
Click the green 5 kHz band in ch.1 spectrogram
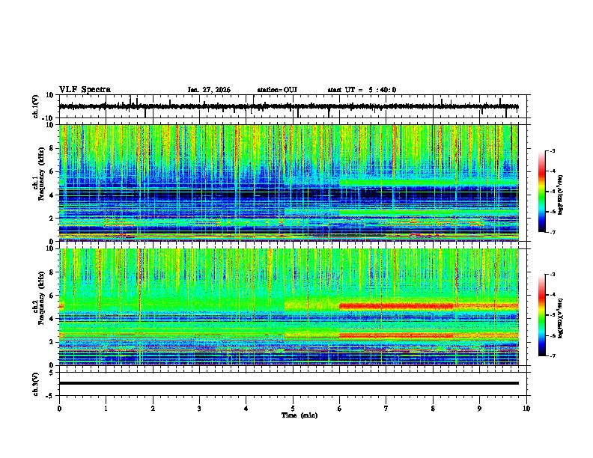click(x=428, y=183)
